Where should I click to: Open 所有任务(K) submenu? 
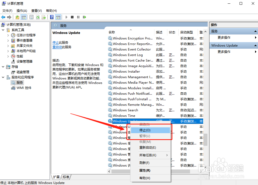[x=150, y=155]
